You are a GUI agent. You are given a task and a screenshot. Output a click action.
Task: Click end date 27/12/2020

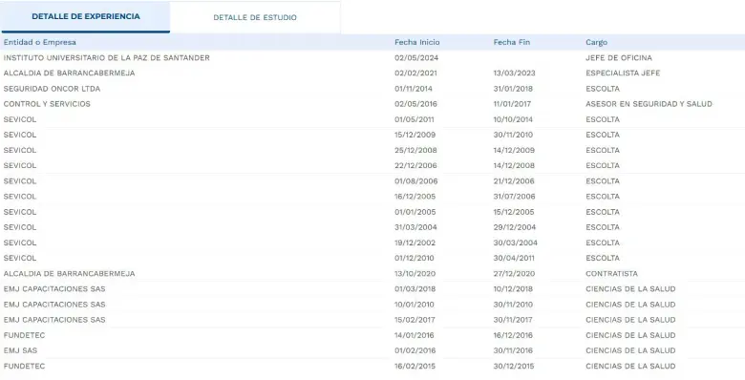pos(514,274)
